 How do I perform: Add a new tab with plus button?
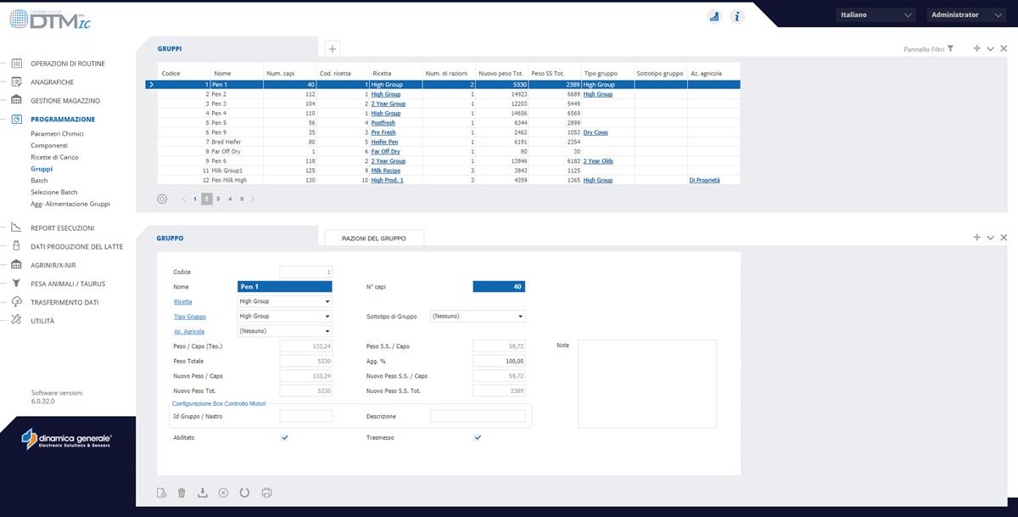[x=333, y=49]
